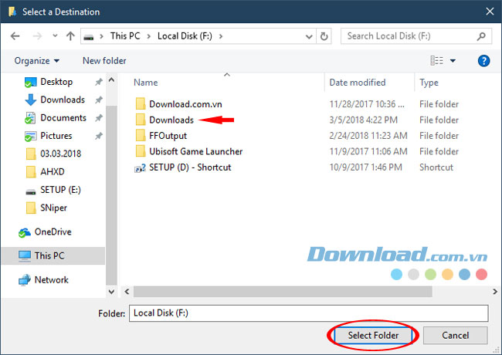Click the pin icon beside sidebar Downloads
Image resolution: width=502 pixels, height=355 pixels.
(x=98, y=100)
